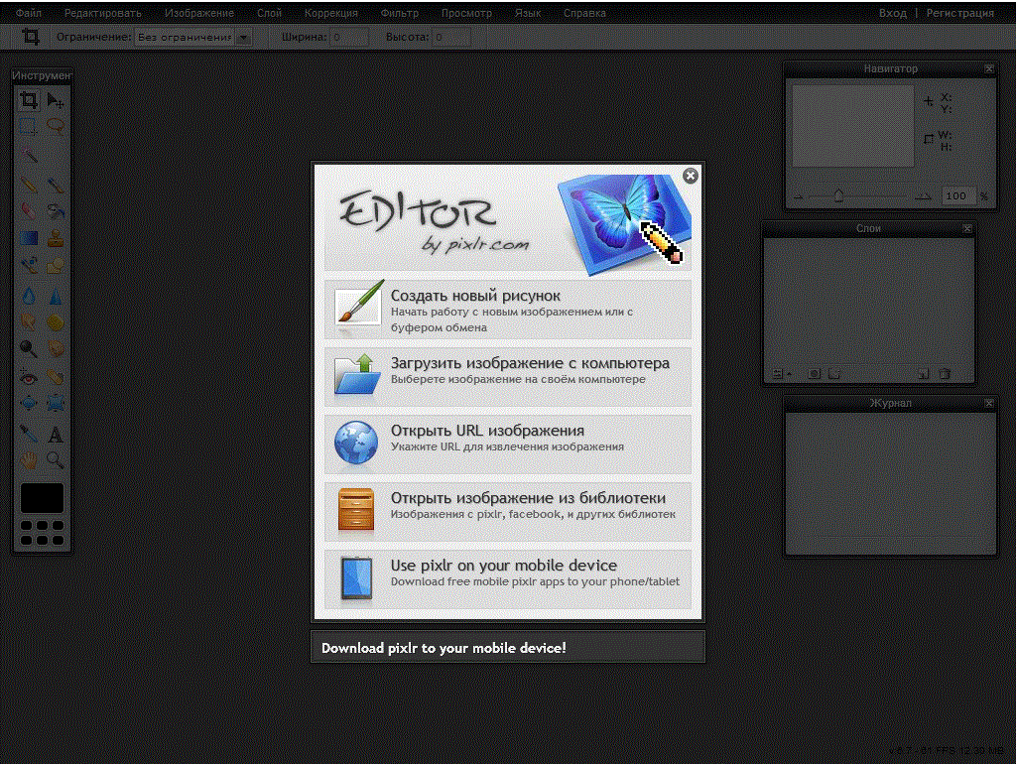Choose Use pixlr on your mobile device

tap(508, 579)
